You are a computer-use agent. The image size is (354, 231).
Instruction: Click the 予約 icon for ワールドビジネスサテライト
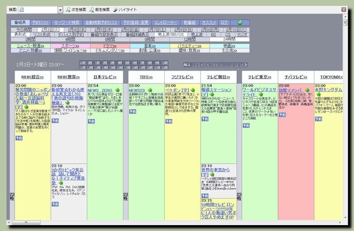[x=246, y=125]
